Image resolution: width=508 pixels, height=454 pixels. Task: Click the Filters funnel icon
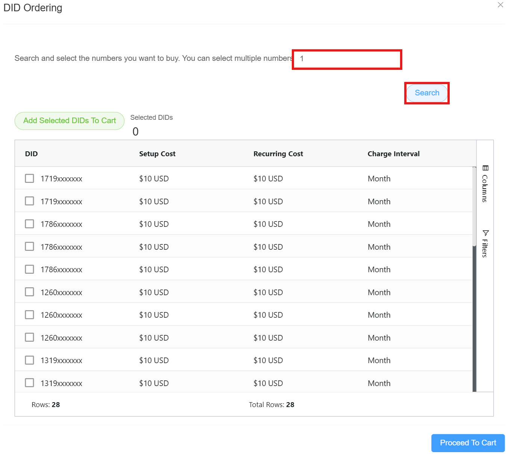(485, 233)
